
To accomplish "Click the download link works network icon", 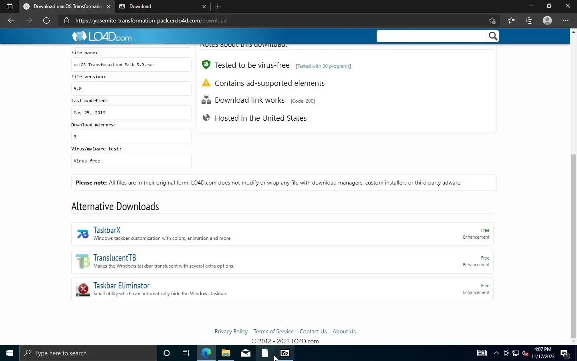I will 206,100.
